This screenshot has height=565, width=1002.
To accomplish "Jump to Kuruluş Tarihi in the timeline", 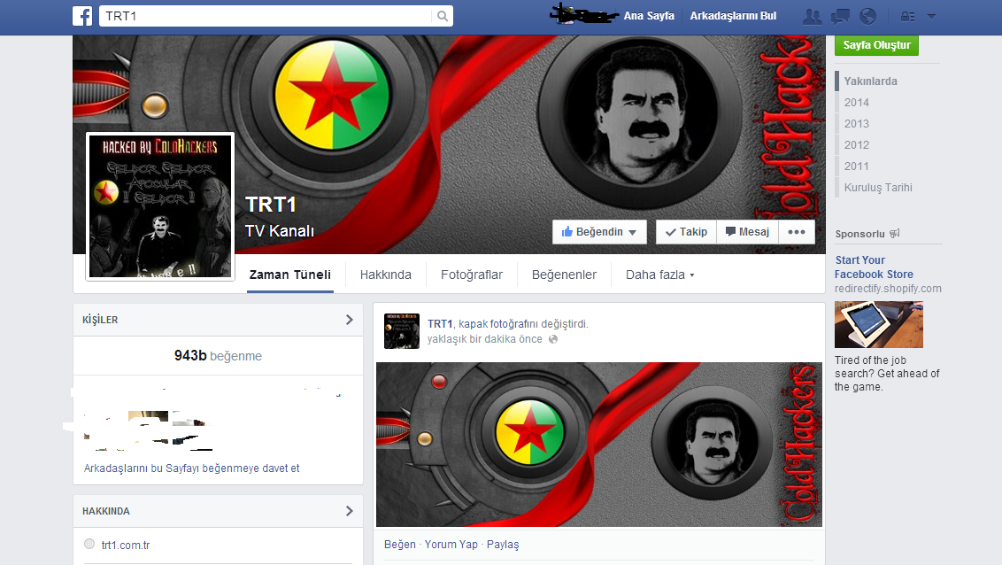I will pos(878,187).
